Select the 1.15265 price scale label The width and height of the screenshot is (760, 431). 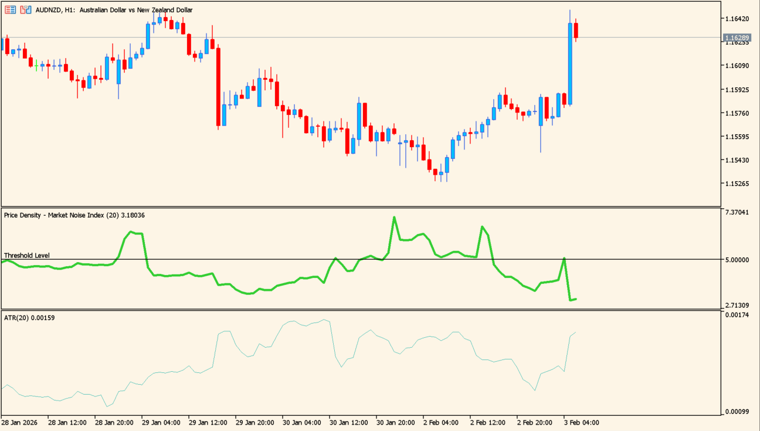click(737, 184)
